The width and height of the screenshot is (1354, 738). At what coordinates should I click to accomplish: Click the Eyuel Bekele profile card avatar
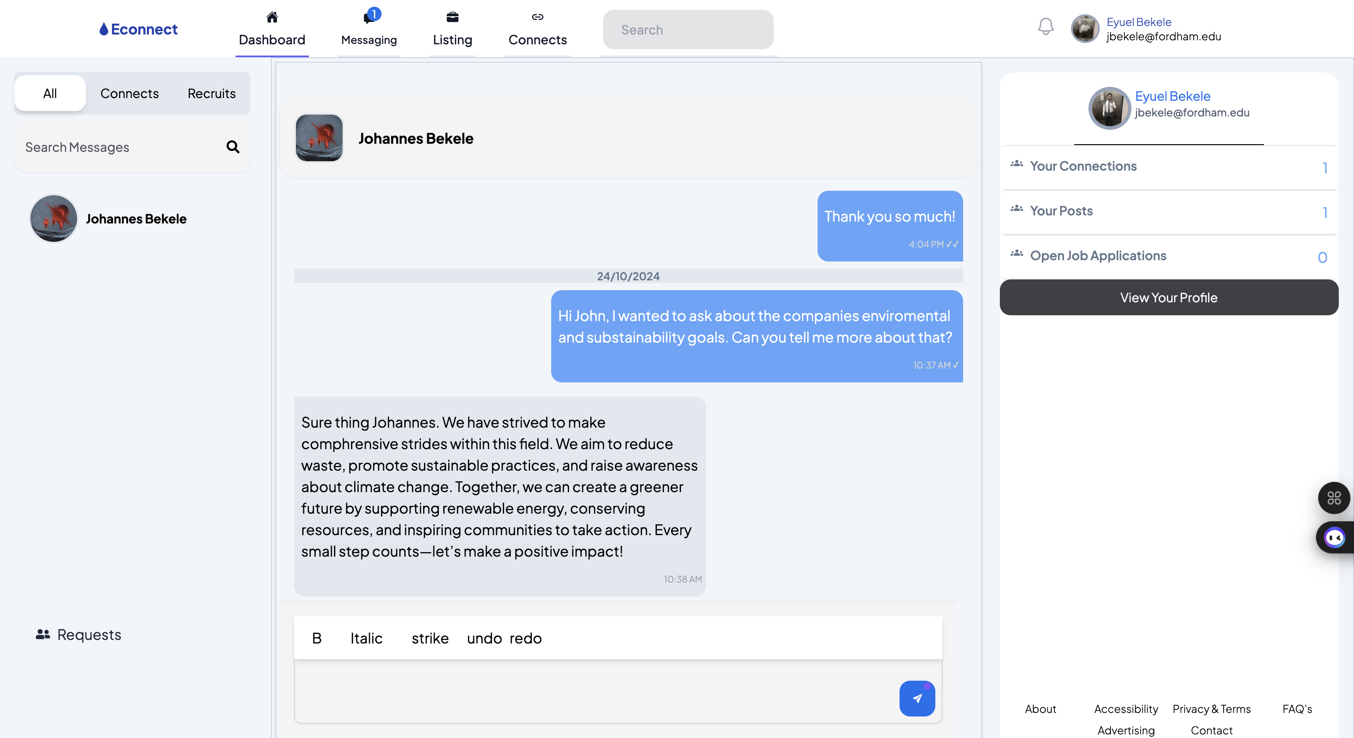(x=1109, y=108)
